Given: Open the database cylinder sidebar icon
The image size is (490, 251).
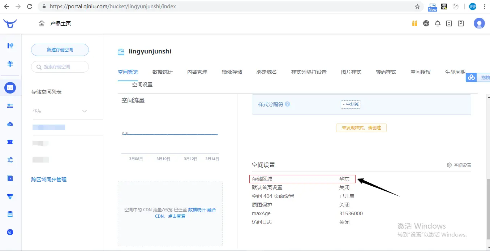Looking at the screenshot, I should pos(10,214).
